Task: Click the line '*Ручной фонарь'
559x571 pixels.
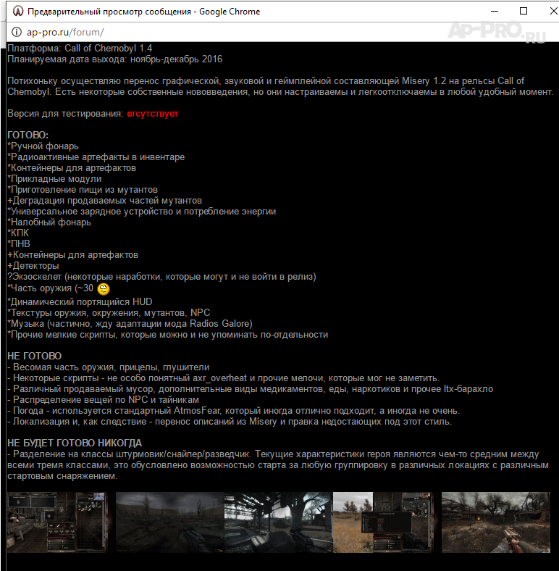Action: pos(43,146)
